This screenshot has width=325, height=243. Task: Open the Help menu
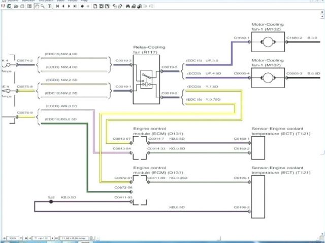[84, 1]
